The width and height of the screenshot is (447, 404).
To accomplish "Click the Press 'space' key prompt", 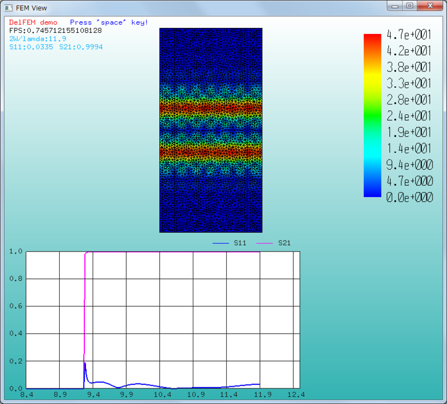I will [109, 22].
